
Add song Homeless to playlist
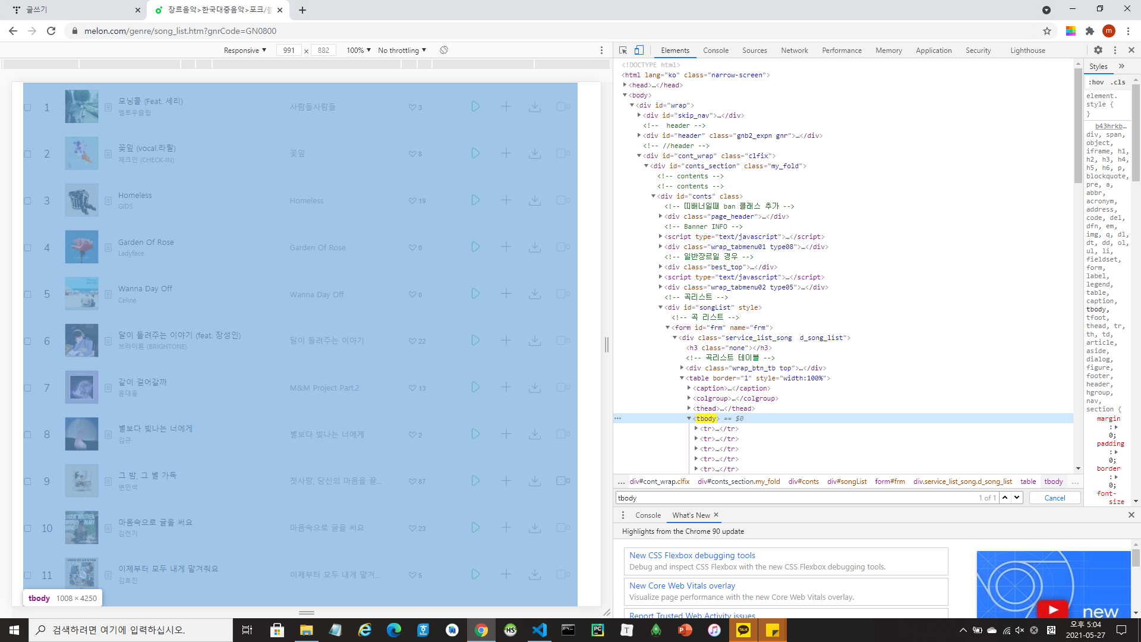[x=506, y=200]
